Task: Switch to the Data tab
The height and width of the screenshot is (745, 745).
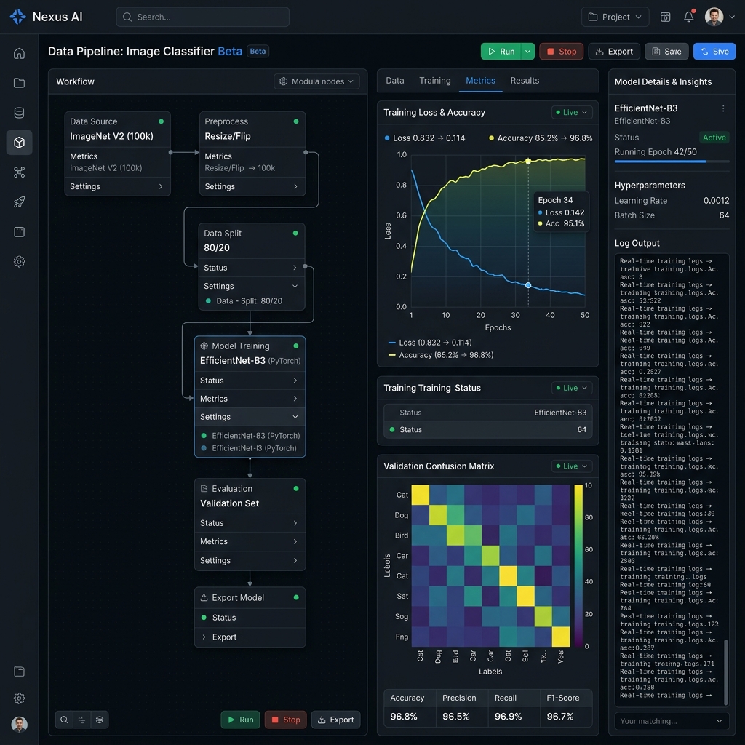Action: (394, 80)
